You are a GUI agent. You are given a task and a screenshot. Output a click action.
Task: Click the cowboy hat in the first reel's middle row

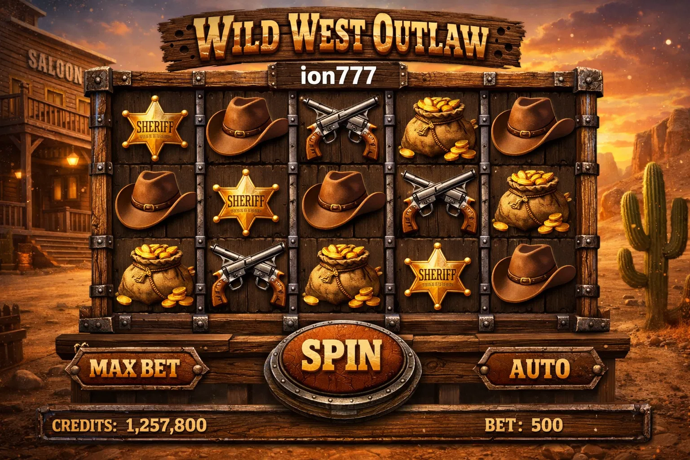(155, 200)
